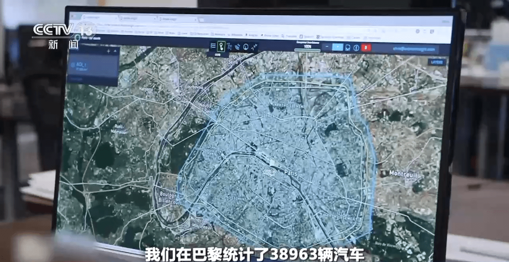This screenshot has height=262, width=509.
Task: Collapse the AOI side panel
Action: [115, 51]
